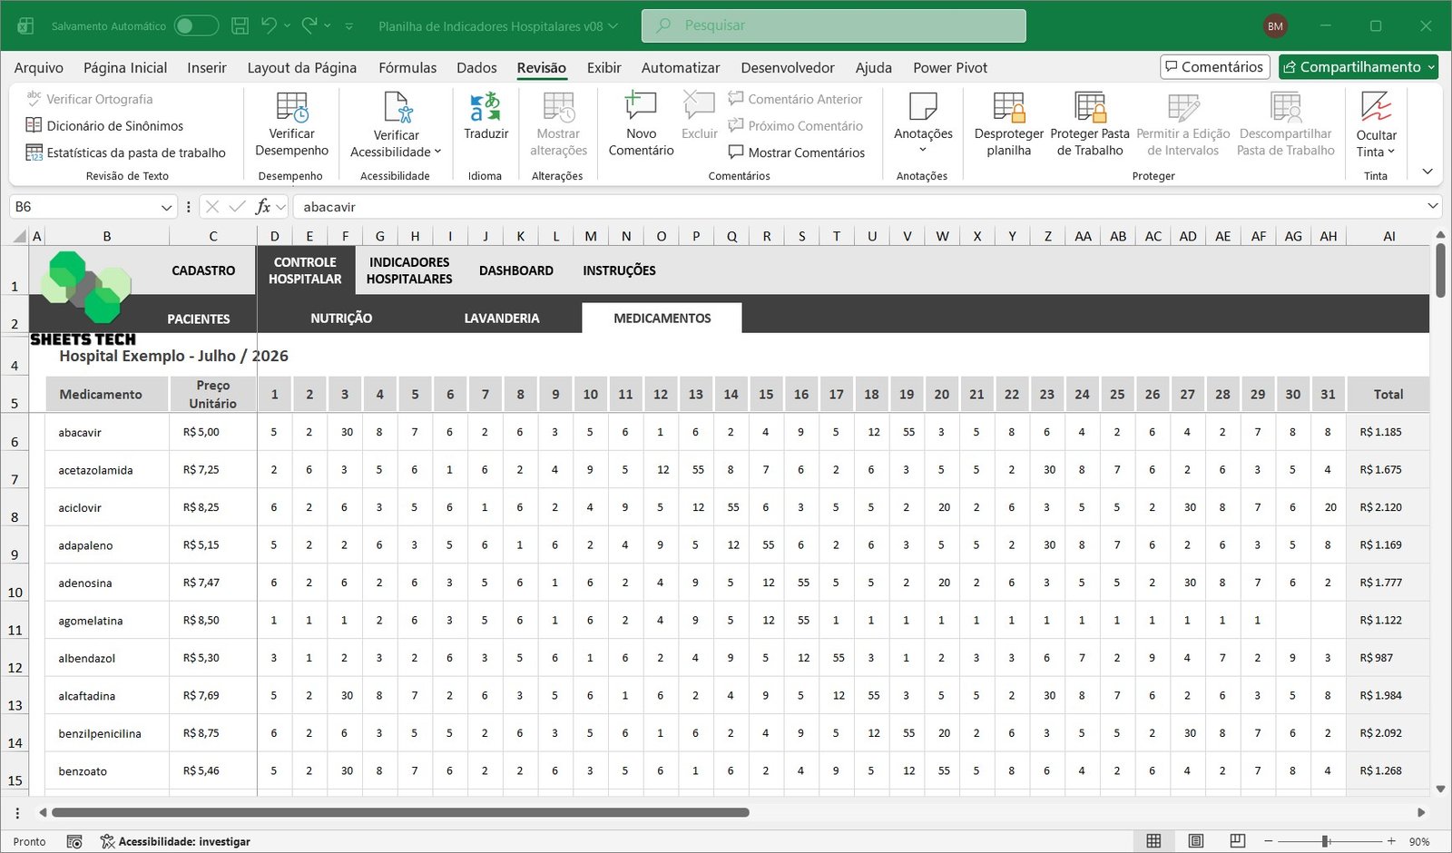The width and height of the screenshot is (1452, 853).
Task: Add a Novo Comentário
Action: tap(641, 108)
